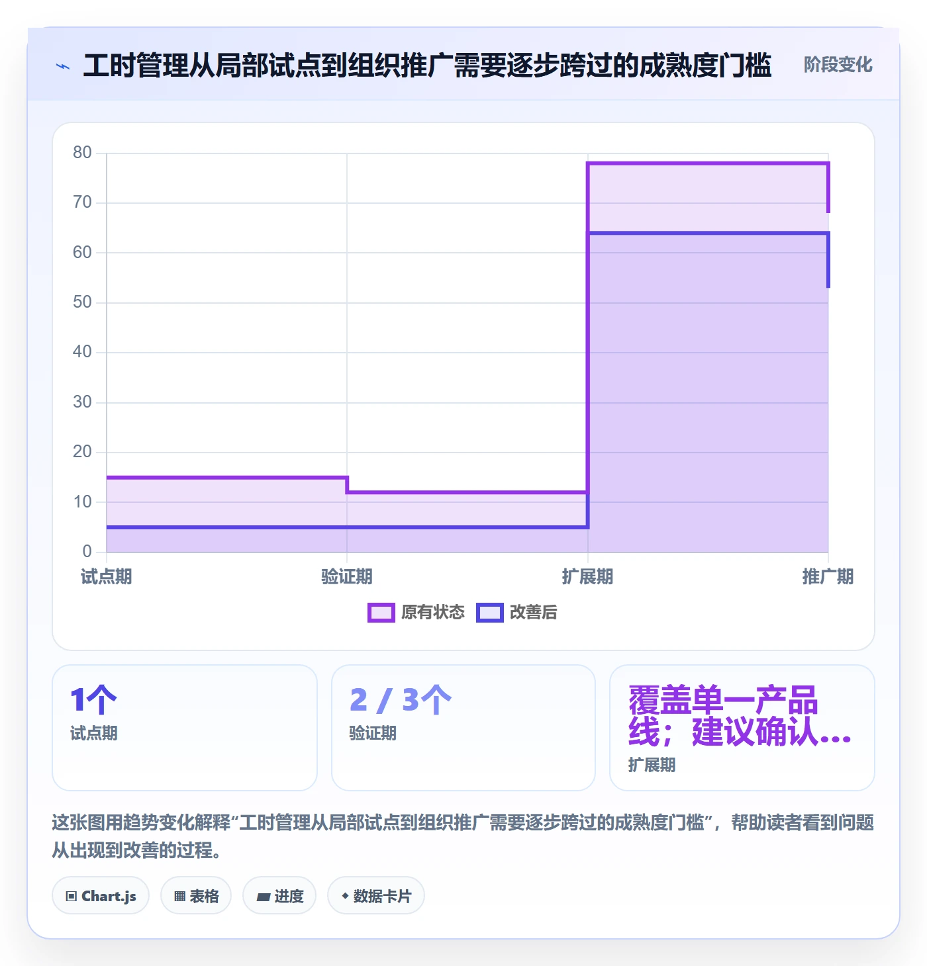Open the 试点期 card showing 1个
Image resolution: width=927 pixels, height=966 pixels.
point(185,728)
